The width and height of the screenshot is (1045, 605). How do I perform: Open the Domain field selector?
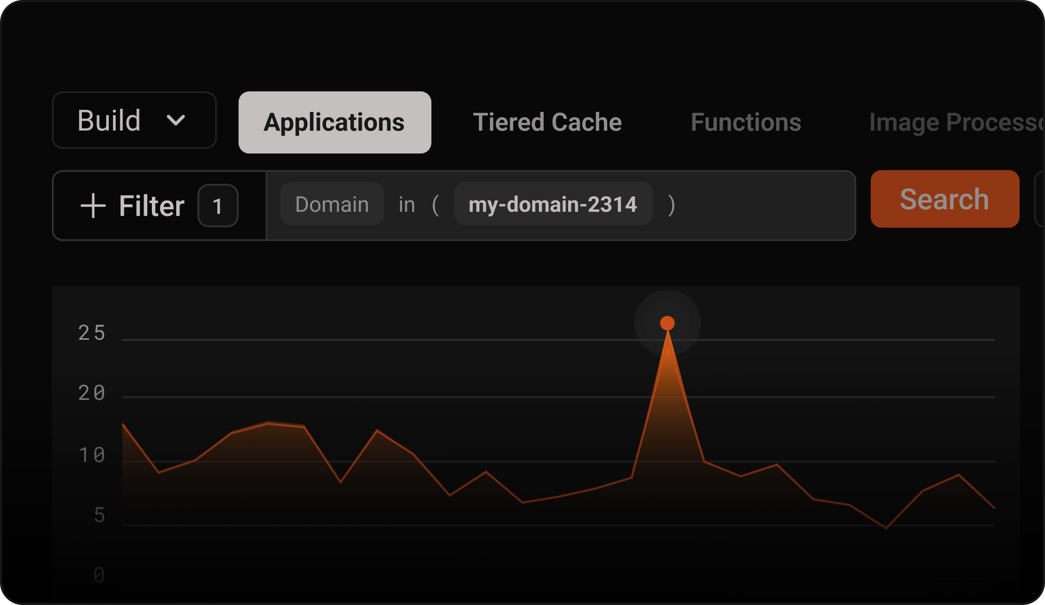point(332,204)
